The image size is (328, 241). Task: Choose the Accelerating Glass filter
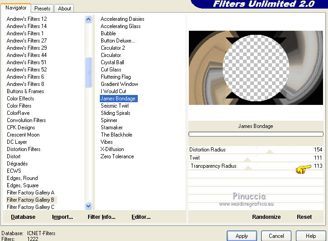pyautogui.click(x=121, y=26)
